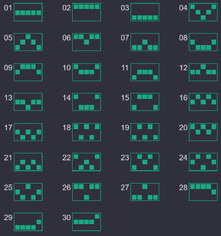Click payline 16 zigzag pattern
Image resolution: width=221 pixels, height=236 pixels.
(203, 102)
